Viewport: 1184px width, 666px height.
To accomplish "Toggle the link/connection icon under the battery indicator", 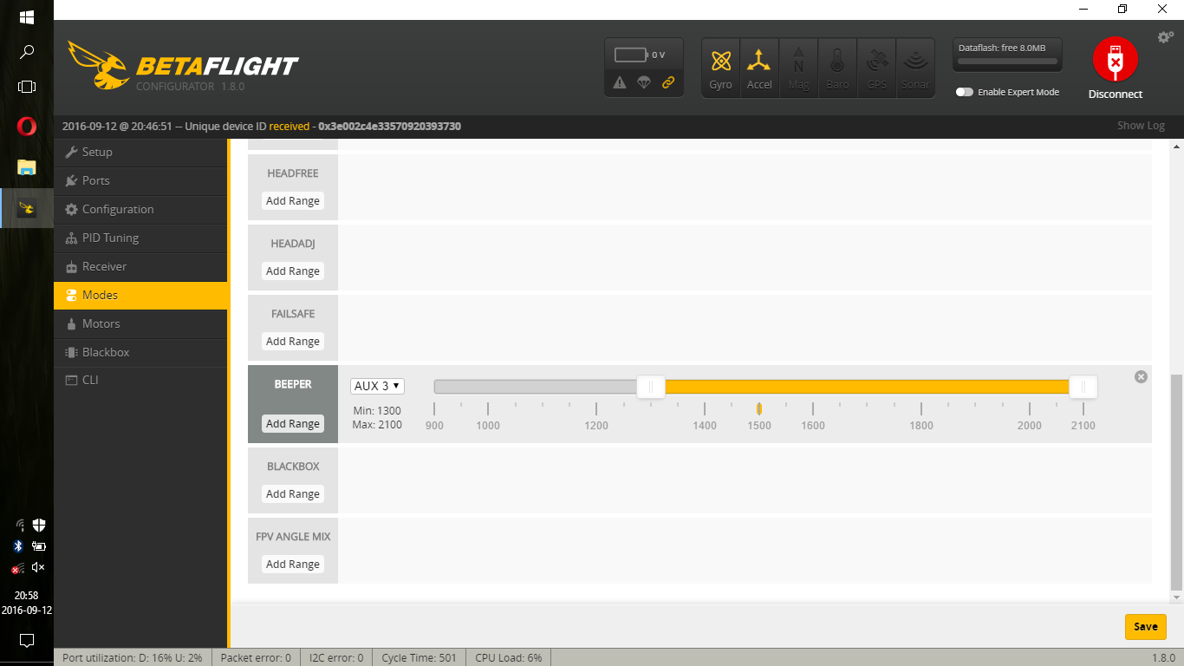I will pyautogui.click(x=668, y=84).
